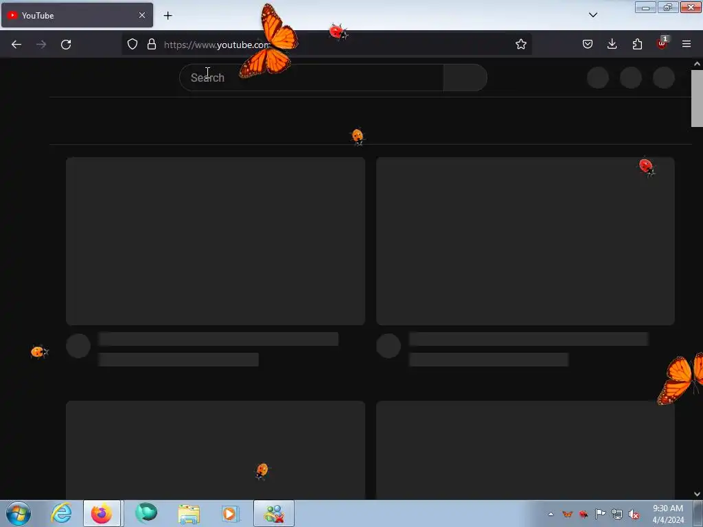Image resolution: width=703 pixels, height=527 pixels.
Task: Launch Windows Media Player from taskbar
Action: point(231,513)
